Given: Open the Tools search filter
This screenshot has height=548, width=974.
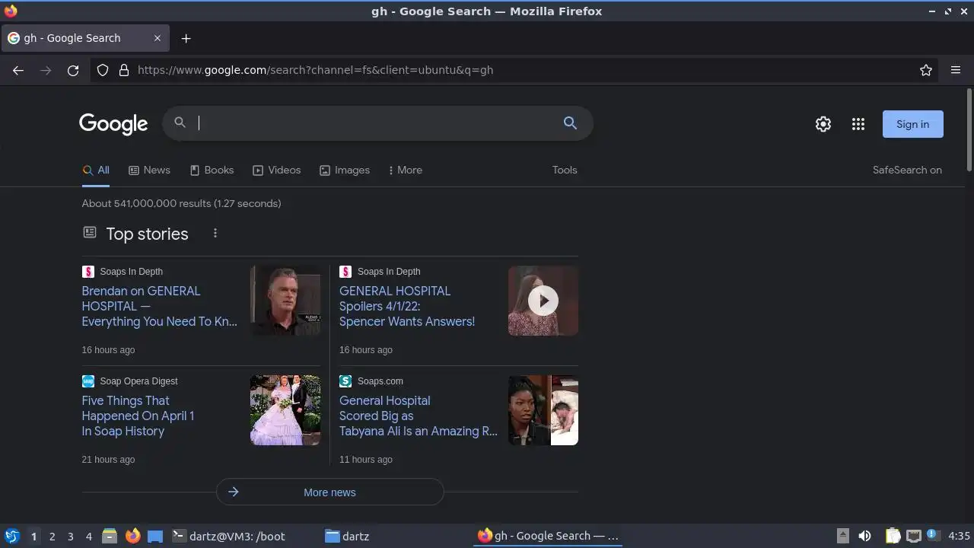Looking at the screenshot, I should point(565,170).
